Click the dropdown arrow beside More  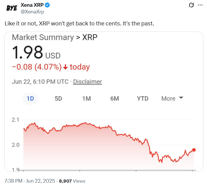tap(181, 98)
